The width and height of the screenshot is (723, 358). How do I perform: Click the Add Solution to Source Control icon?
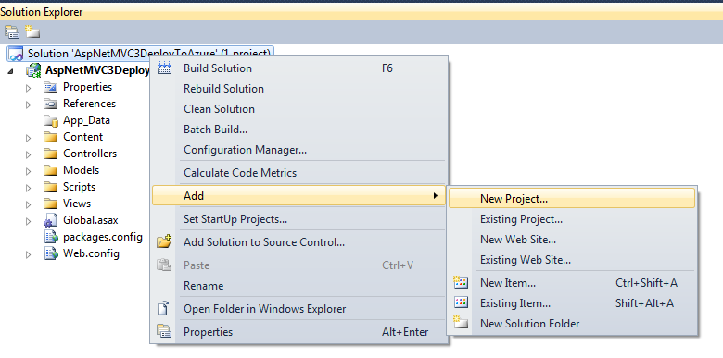(164, 241)
